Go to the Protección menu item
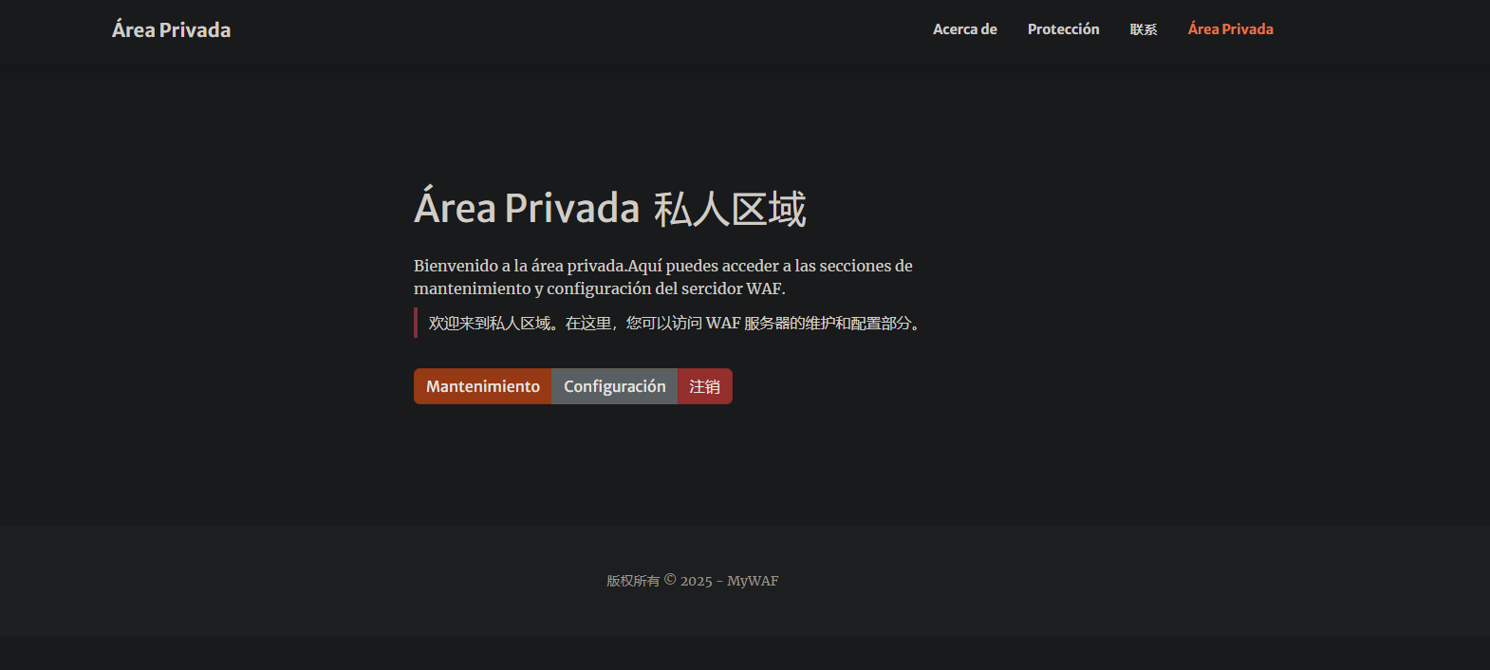Image resolution: width=1490 pixels, height=670 pixels. click(x=1063, y=29)
